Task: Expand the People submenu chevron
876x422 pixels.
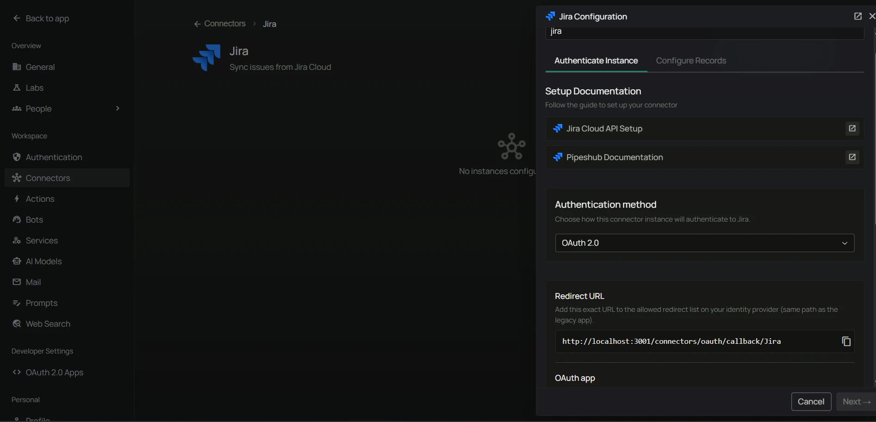Action: click(x=118, y=108)
